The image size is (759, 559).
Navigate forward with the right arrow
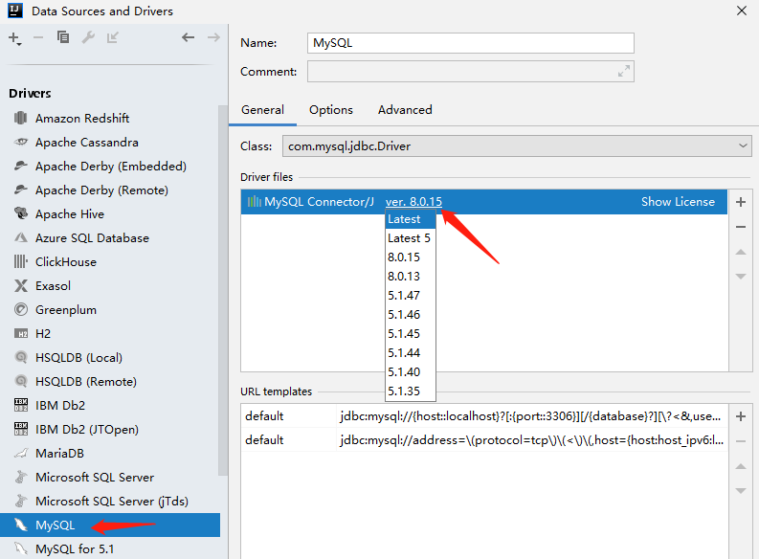click(x=213, y=37)
